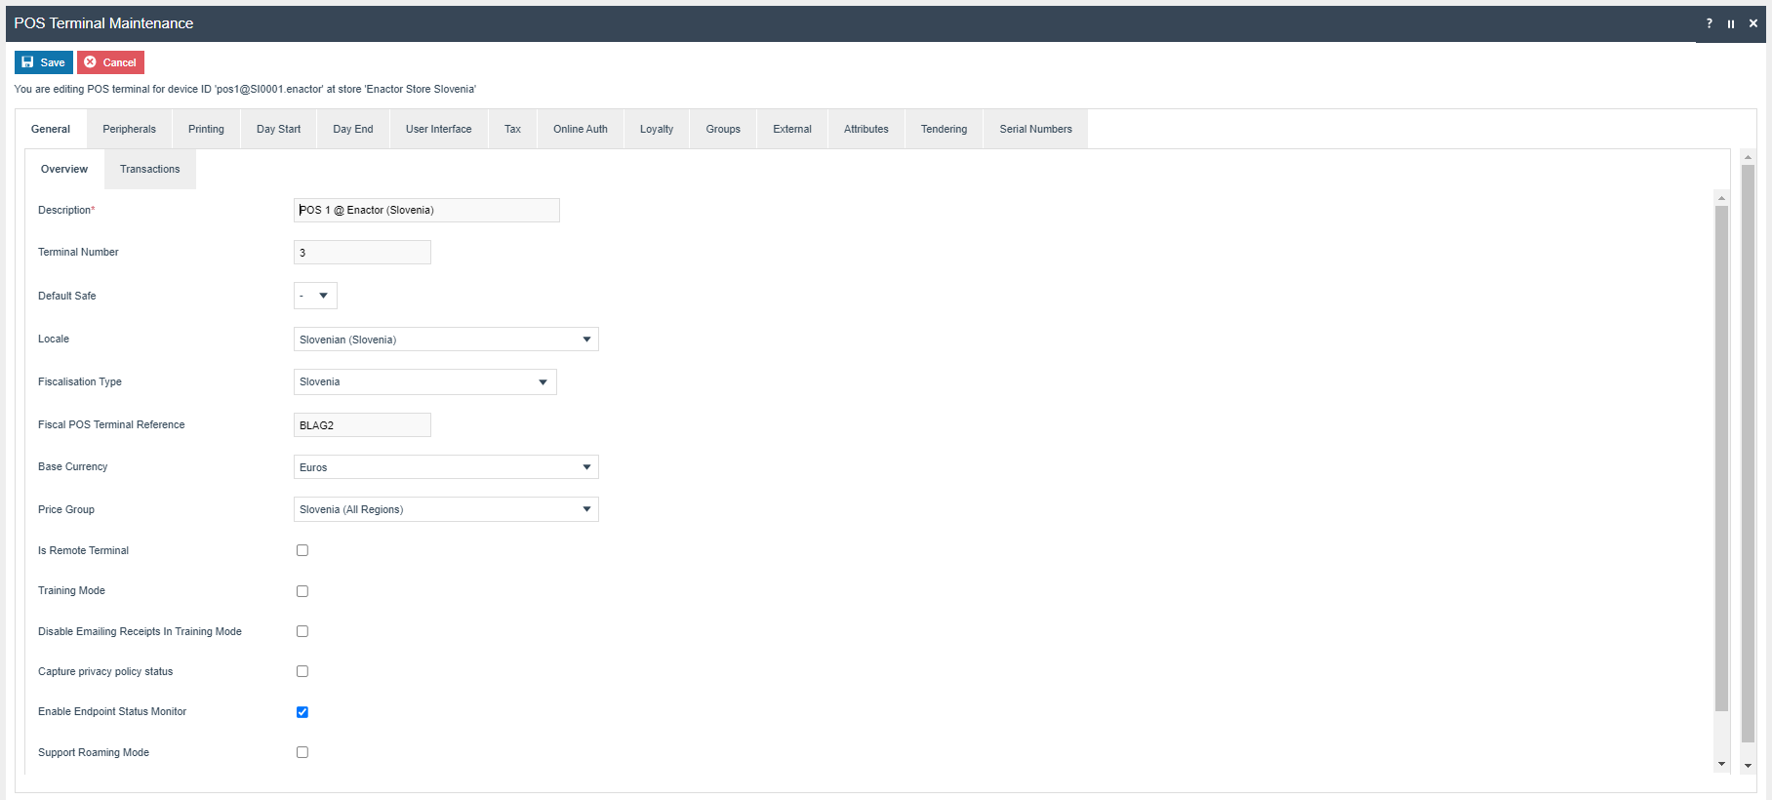
Task: Click the Save button
Action: [44, 62]
